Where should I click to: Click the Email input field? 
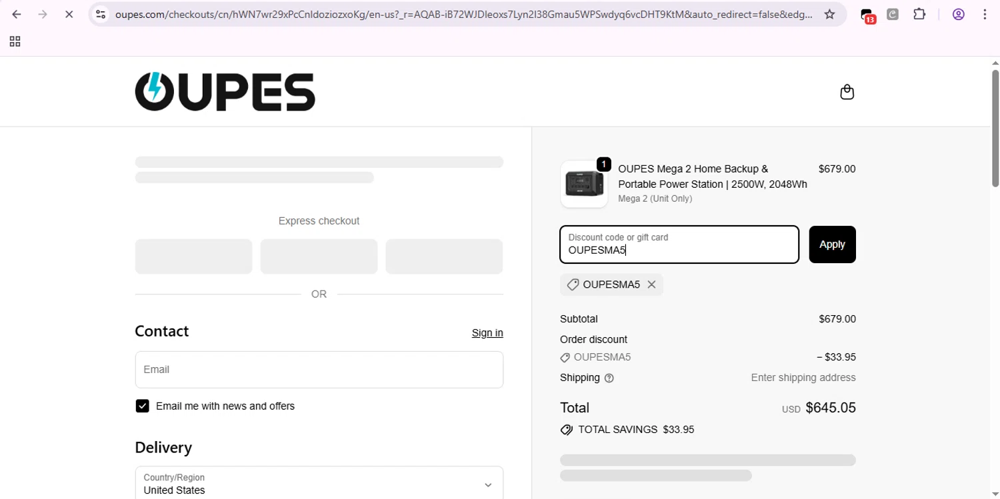[319, 370]
